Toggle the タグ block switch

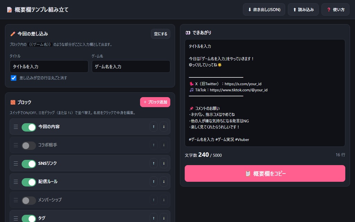click(29, 219)
